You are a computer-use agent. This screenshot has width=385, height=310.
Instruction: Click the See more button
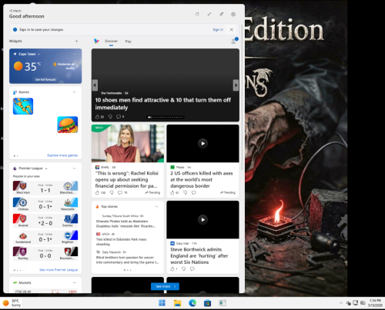coord(165,286)
